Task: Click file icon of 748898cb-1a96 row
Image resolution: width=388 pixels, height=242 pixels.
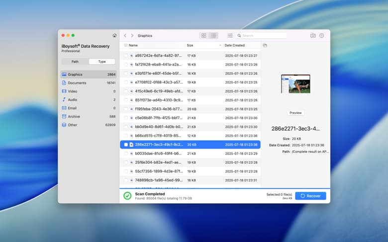Action: (131, 180)
